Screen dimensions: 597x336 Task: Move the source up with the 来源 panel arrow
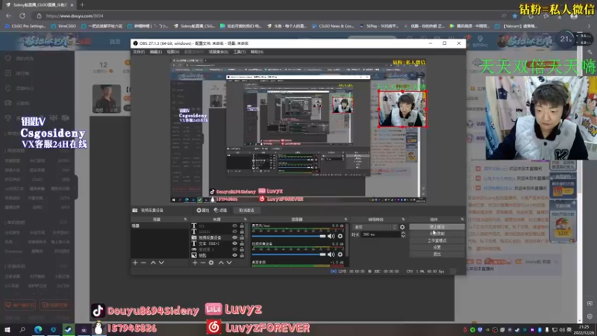221,263
